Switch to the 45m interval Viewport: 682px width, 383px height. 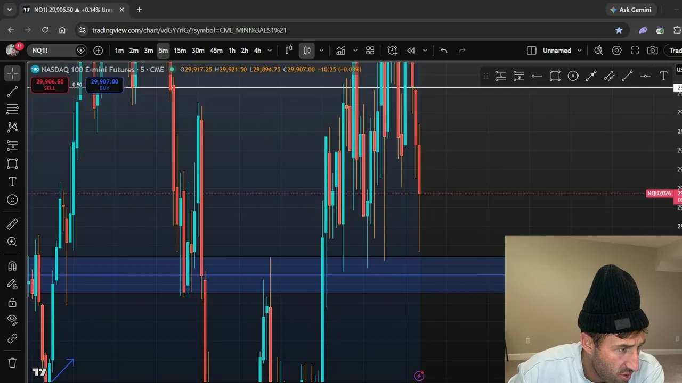click(216, 51)
